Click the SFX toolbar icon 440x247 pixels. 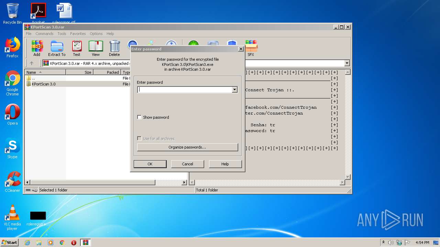click(x=251, y=48)
